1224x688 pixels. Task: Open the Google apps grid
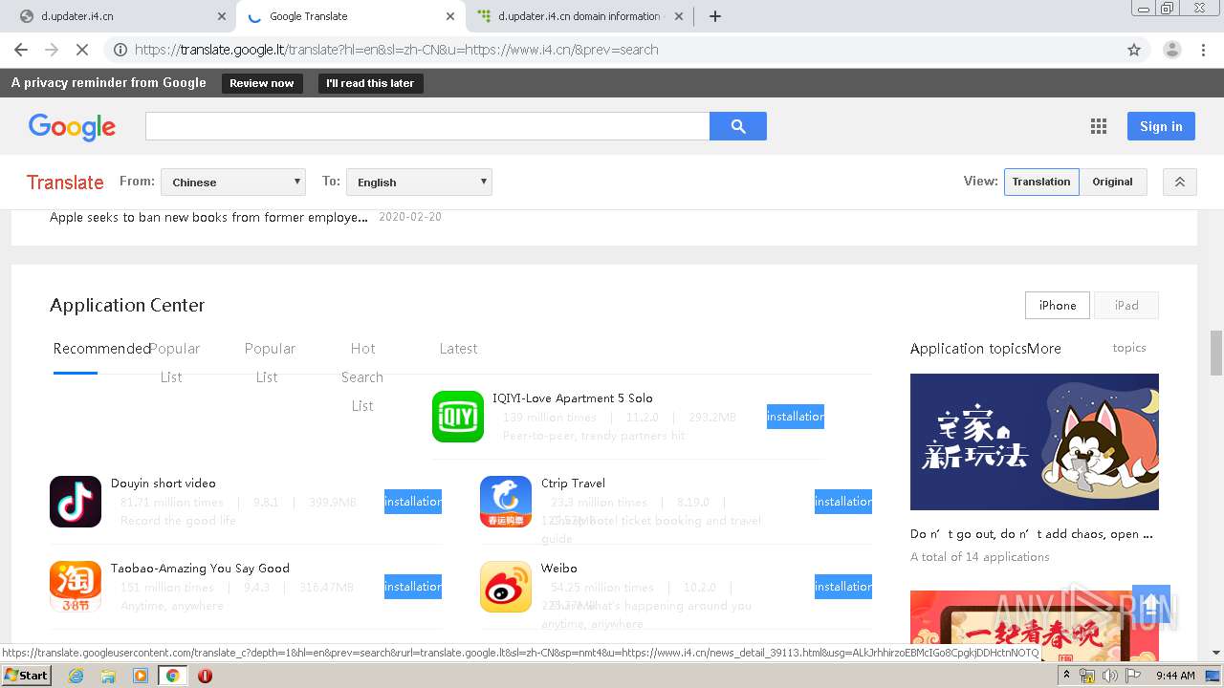tap(1098, 126)
